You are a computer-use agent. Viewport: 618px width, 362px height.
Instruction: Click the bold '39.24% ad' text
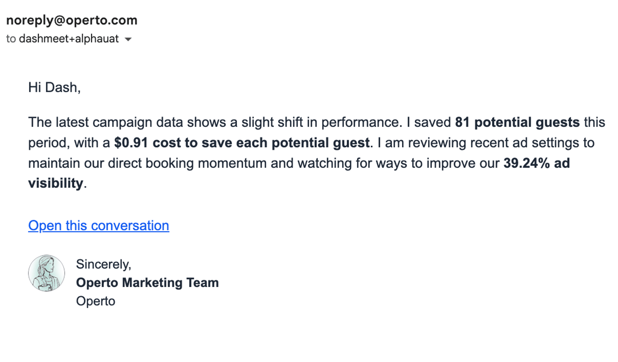[x=537, y=163]
